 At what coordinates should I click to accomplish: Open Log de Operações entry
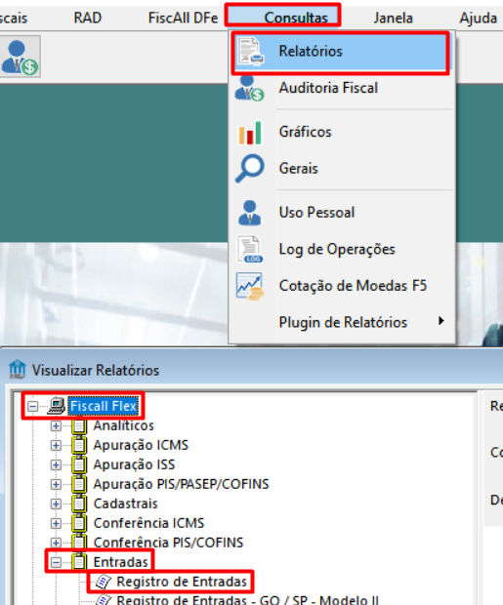pyautogui.click(x=337, y=249)
